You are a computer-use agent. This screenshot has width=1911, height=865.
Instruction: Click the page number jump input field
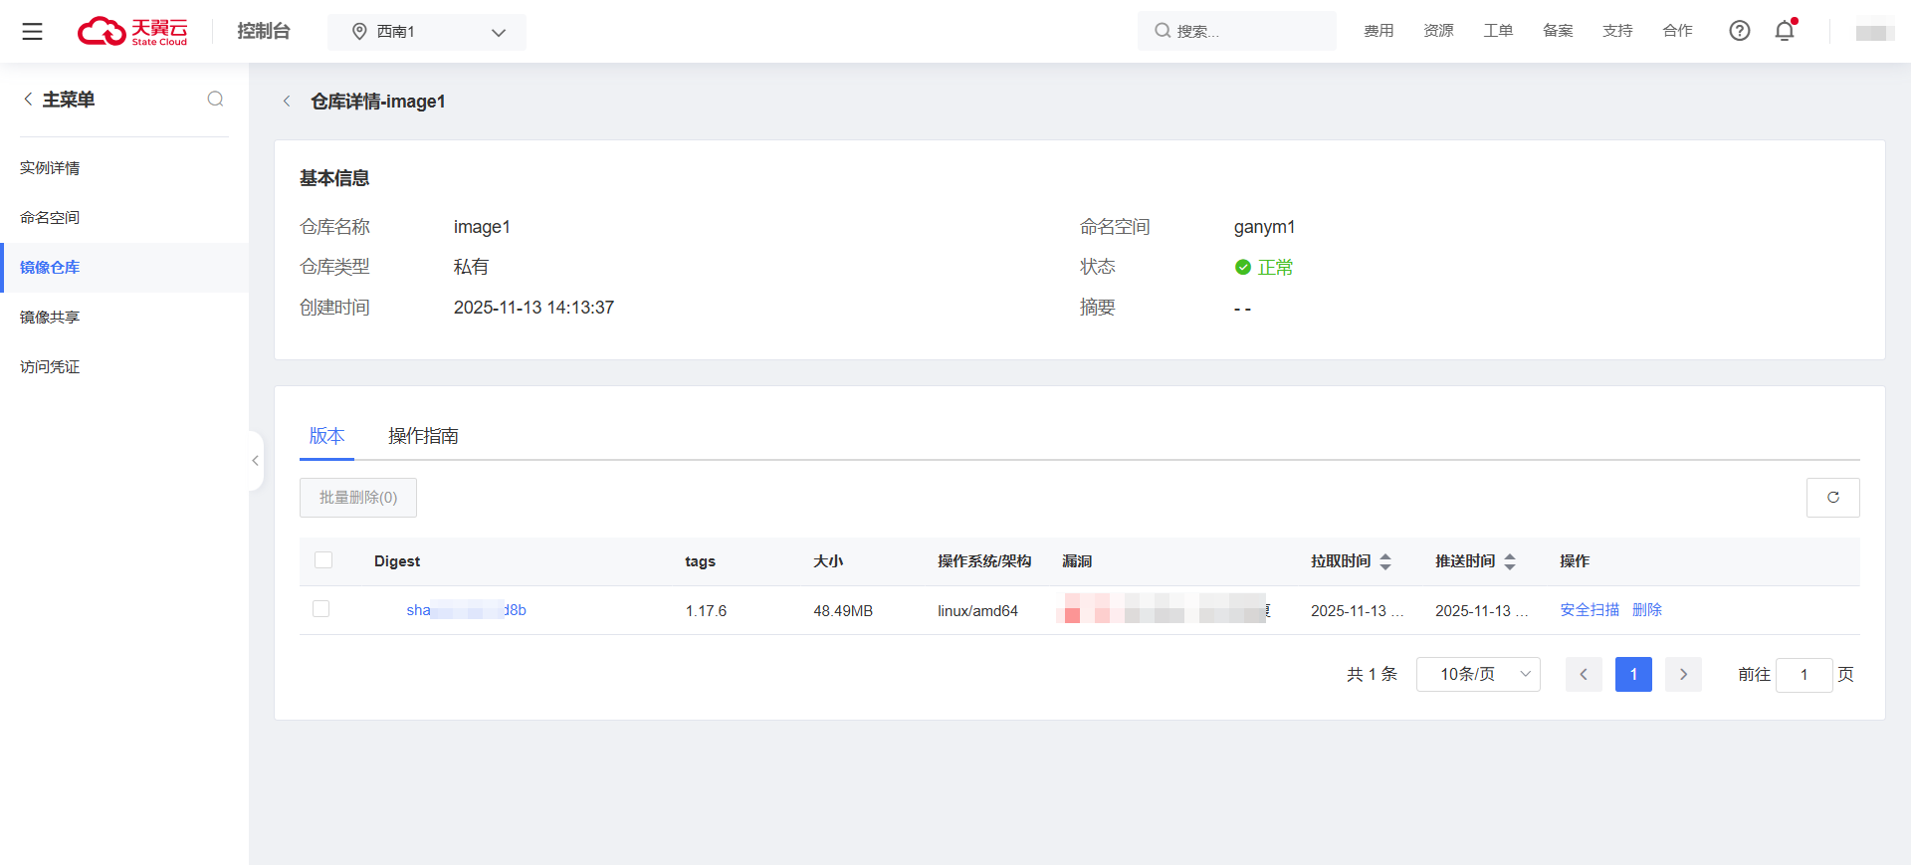[x=1803, y=675]
